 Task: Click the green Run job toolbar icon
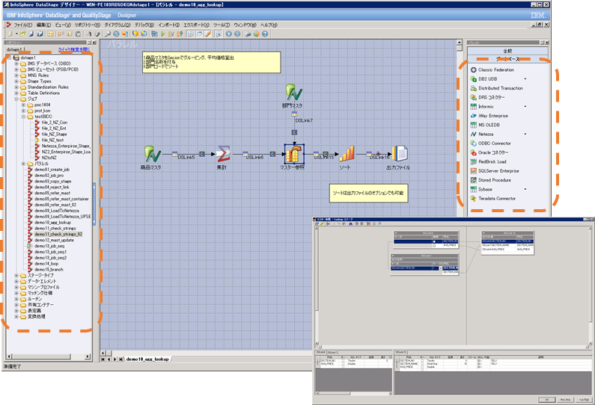(163, 34)
